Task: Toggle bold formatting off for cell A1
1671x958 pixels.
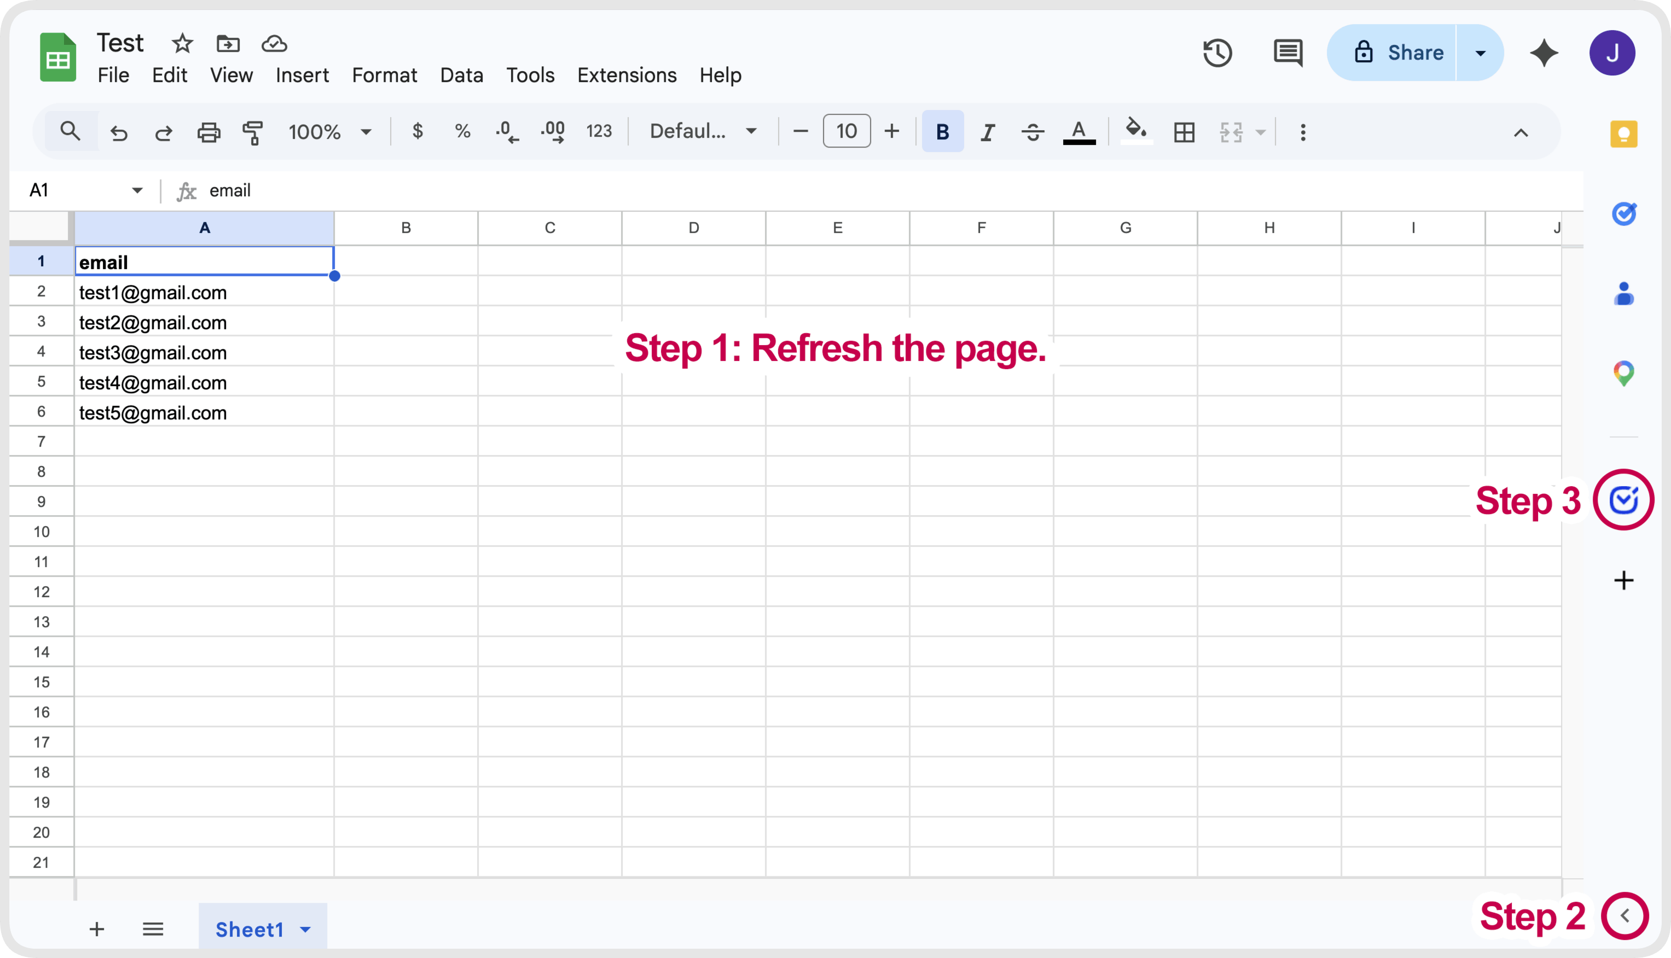Action: (942, 131)
